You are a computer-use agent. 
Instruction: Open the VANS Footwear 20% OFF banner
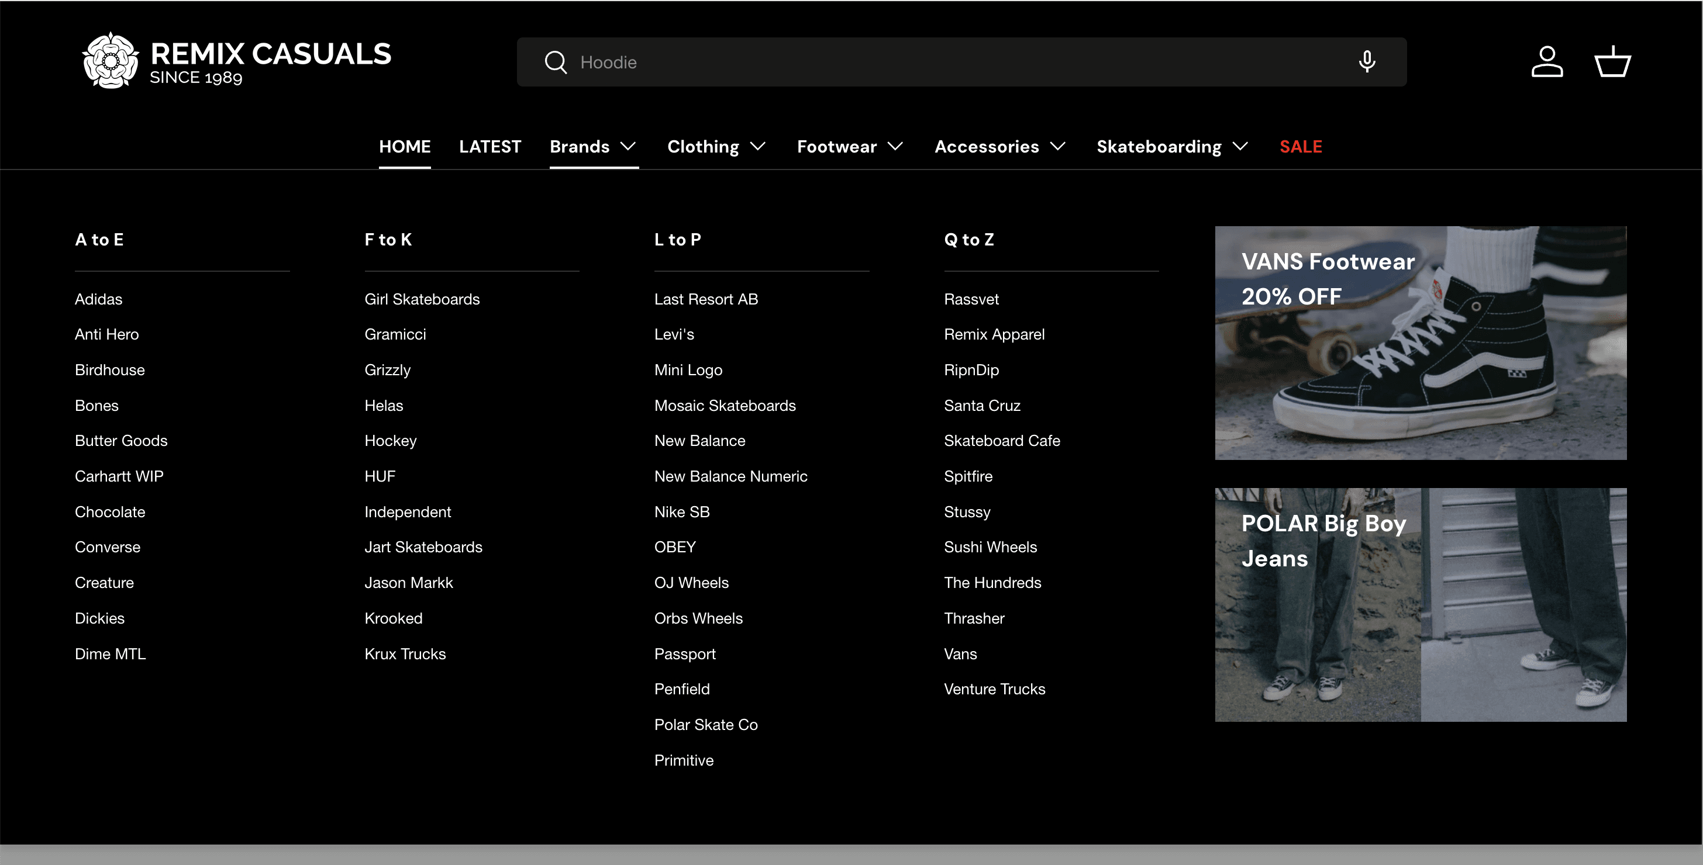pos(1420,342)
